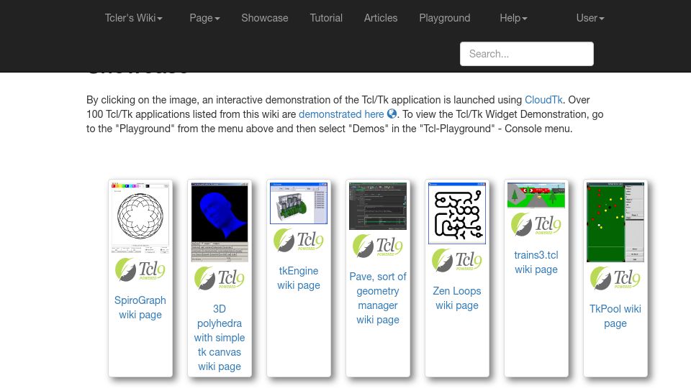Open the Playground nav item
691x388 pixels.
pos(445,18)
